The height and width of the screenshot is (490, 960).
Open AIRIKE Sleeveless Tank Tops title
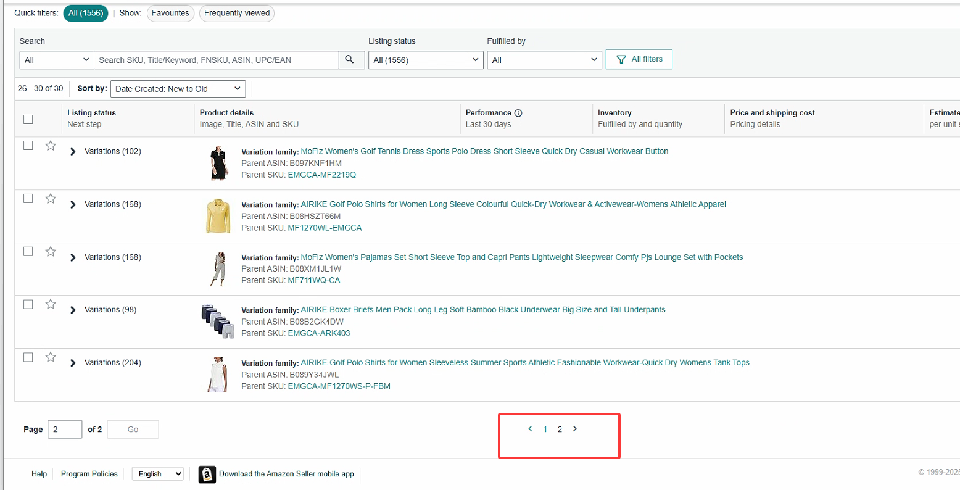click(525, 363)
